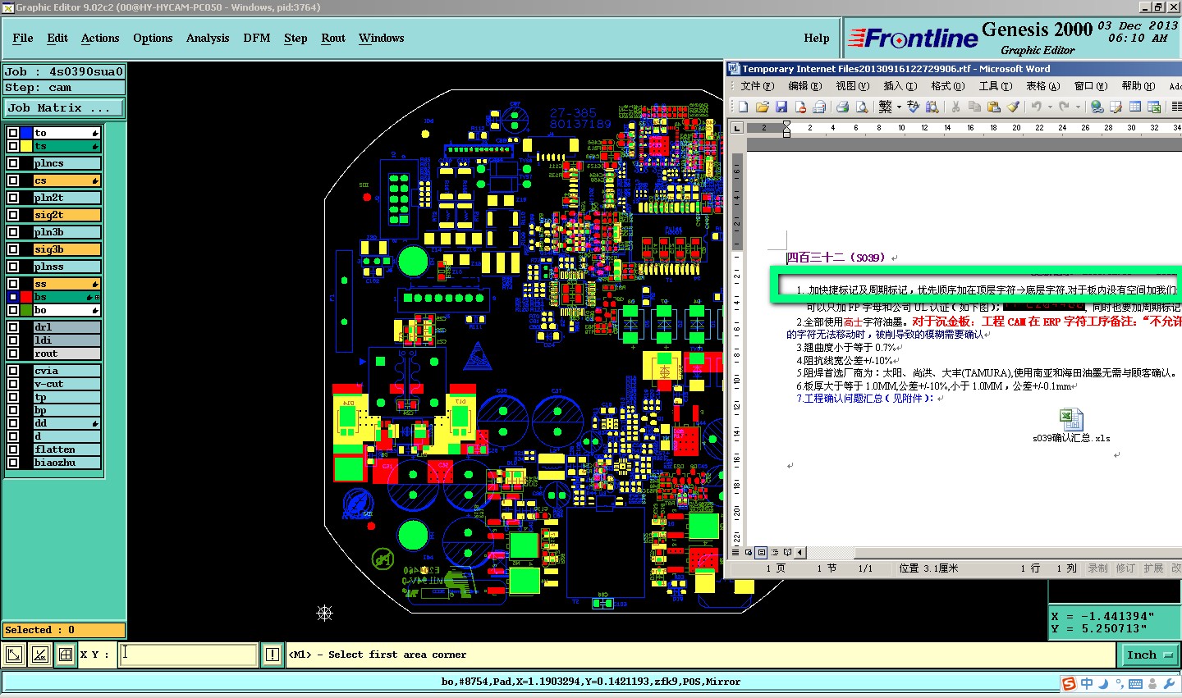This screenshot has width=1182, height=698.
Task: Click the 修订 status indicator in Word
Action: click(x=1125, y=568)
